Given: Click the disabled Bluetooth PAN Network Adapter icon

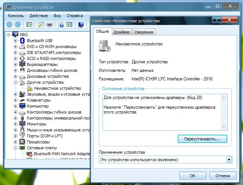Looking at the screenshot, I should click(x=30, y=154).
